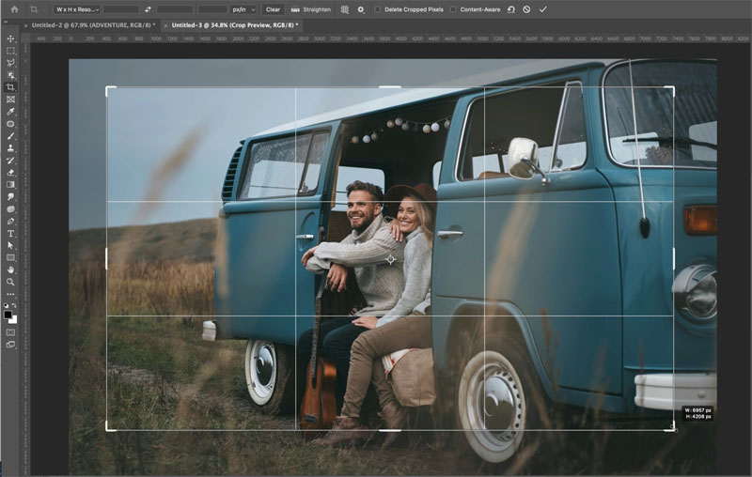Select the Rectangular Marquee tool
Image resolution: width=752 pixels, height=477 pixels.
10,51
